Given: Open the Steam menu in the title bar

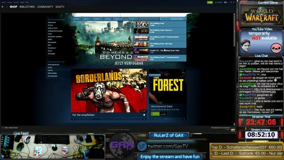Looking at the screenshot, I should coord(4,2).
